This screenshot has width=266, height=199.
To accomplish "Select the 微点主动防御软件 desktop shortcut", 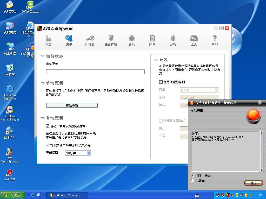I will [28, 50].
